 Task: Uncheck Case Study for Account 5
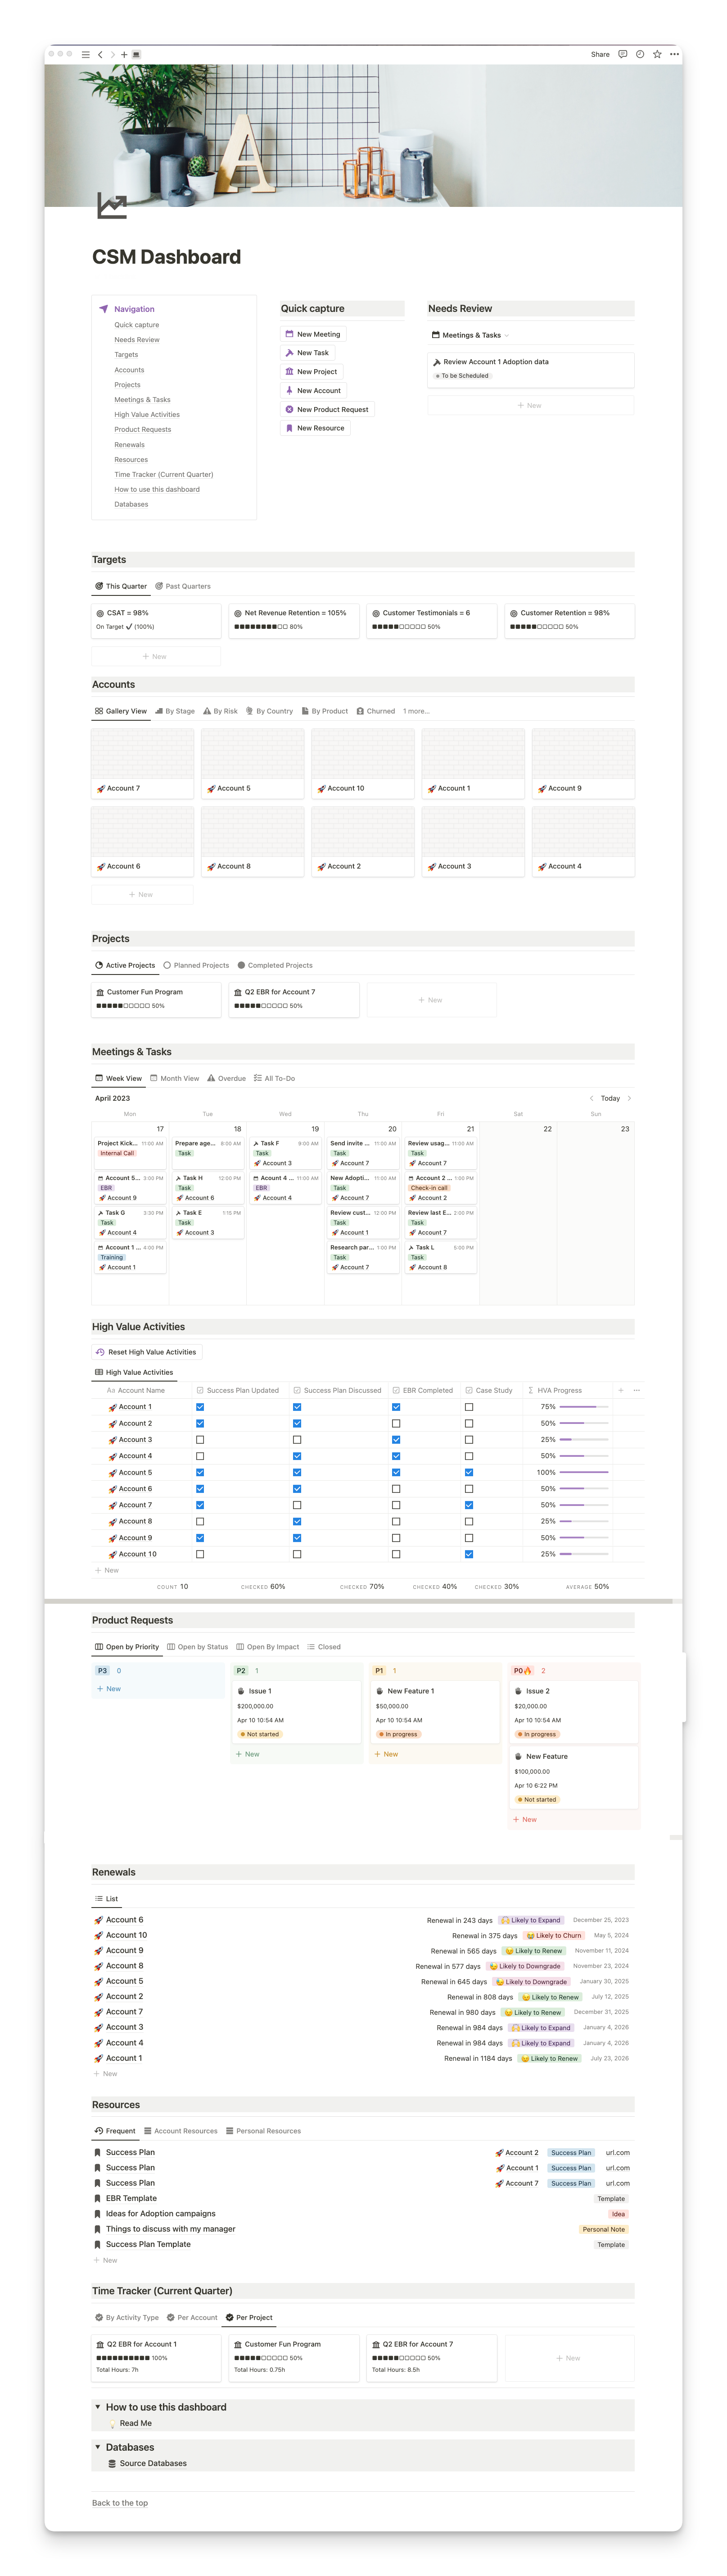tap(470, 1472)
